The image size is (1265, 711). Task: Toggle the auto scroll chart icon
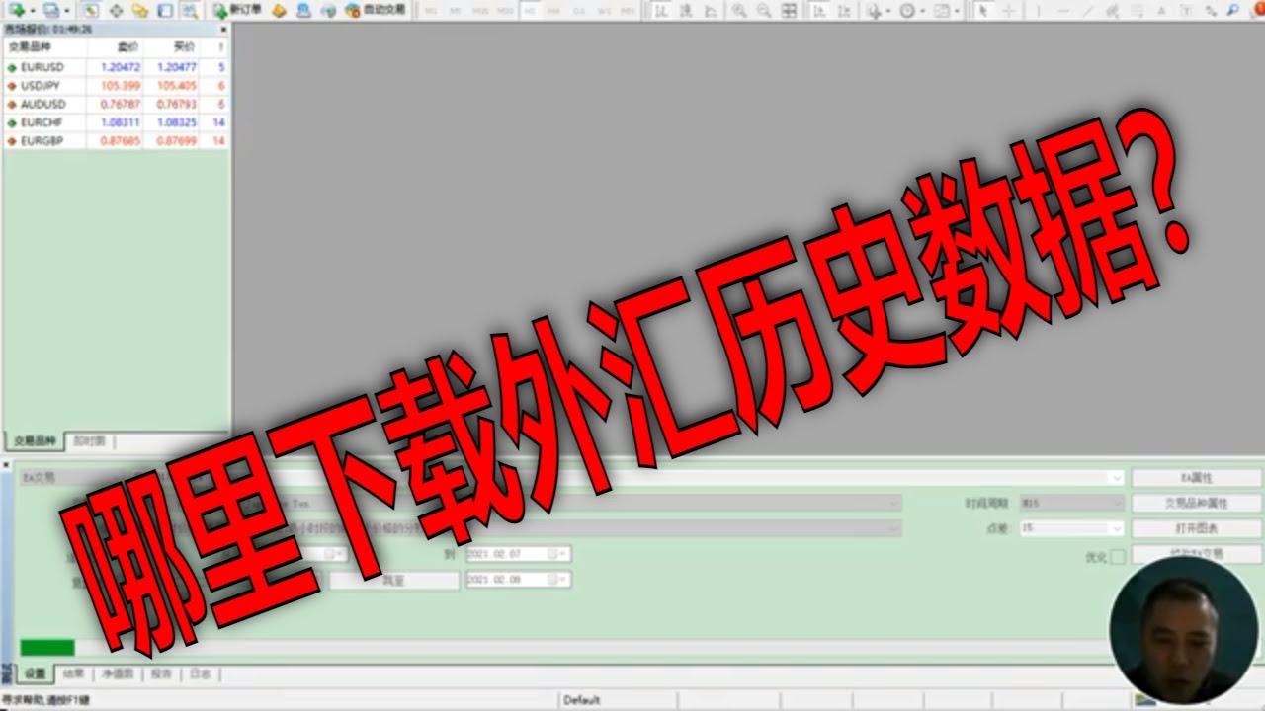coord(819,10)
